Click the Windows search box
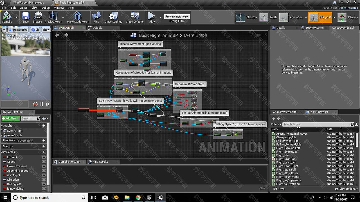360x202 pixels. pos(49,198)
